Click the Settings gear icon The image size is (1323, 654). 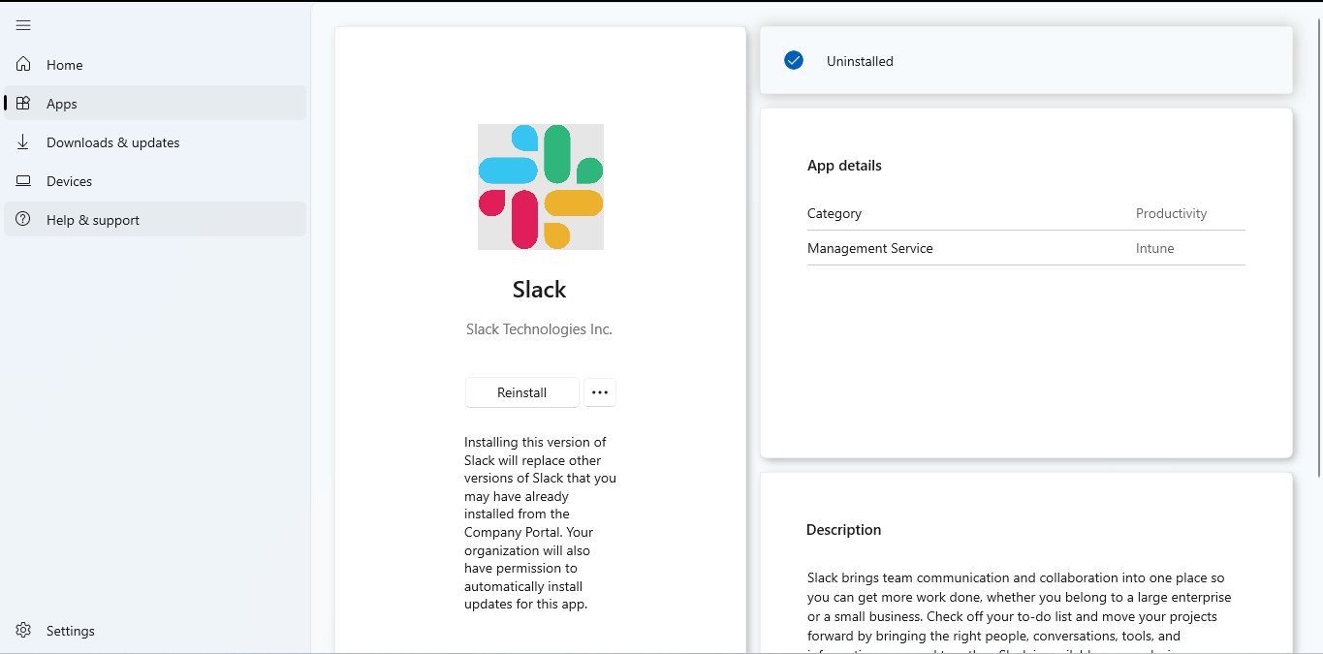(x=23, y=631)
